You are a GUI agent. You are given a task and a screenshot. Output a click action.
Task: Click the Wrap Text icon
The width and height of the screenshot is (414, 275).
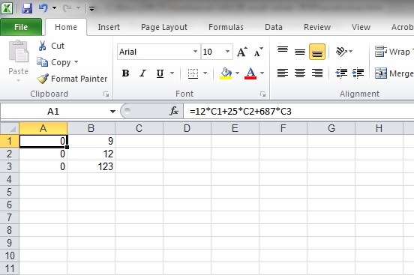tap(381, 52)
